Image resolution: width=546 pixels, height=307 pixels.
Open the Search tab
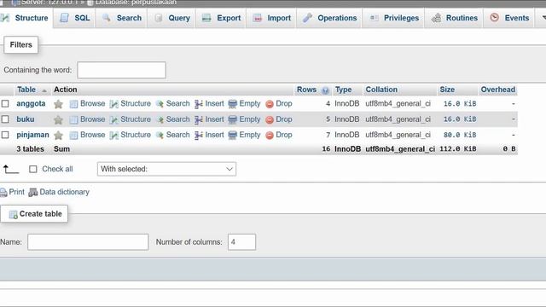point(121,18)
